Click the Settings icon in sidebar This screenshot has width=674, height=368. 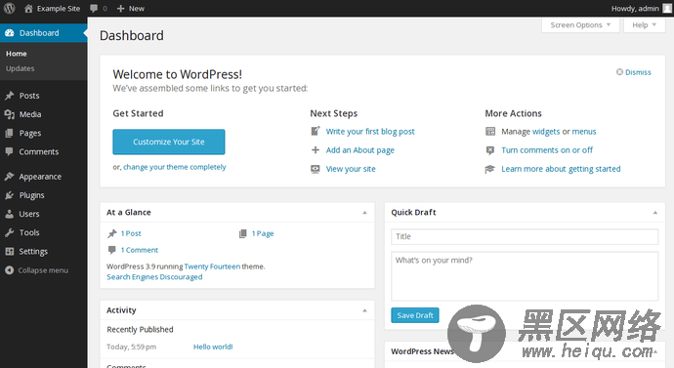[10, 251]
